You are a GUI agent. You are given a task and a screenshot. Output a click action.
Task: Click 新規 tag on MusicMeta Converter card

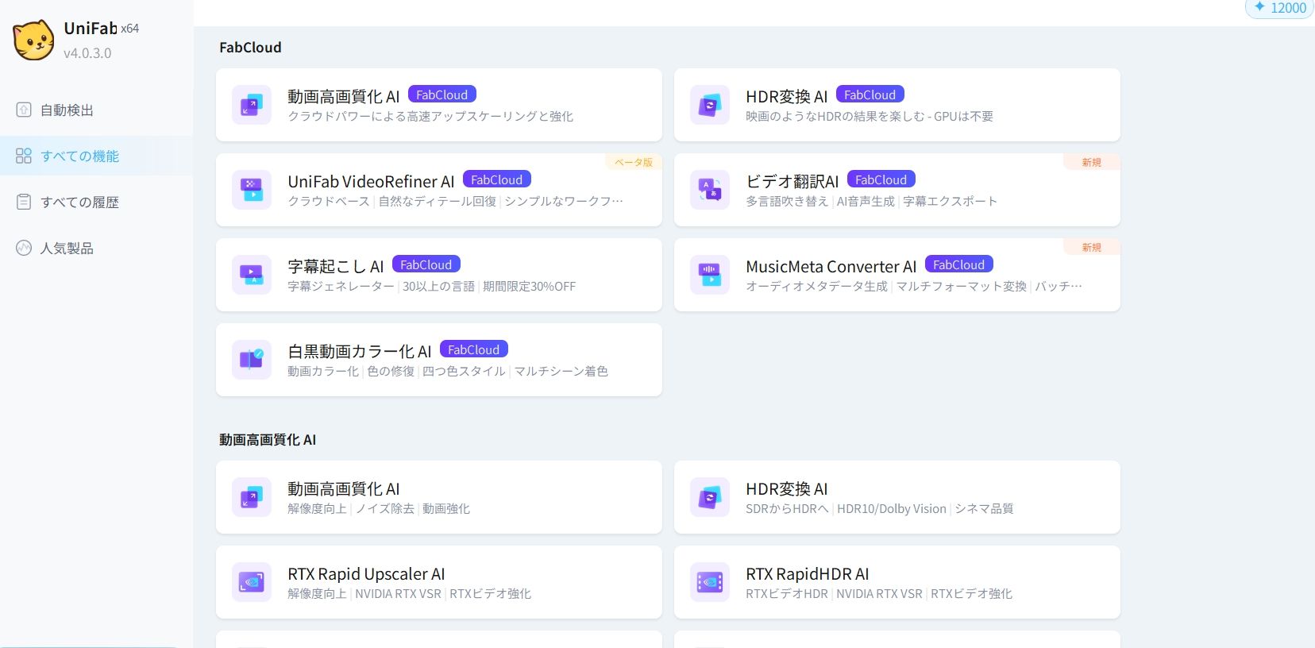click(x=1092, y=247)
